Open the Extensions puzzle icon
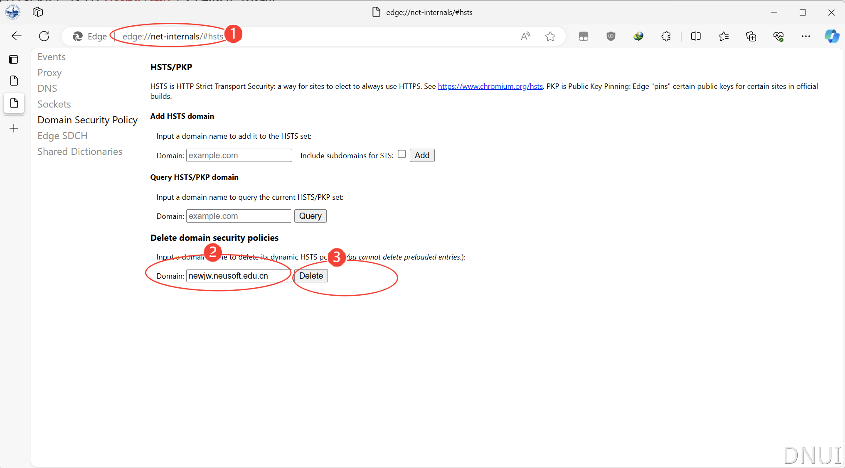845x468 pixels. [666, 37]
